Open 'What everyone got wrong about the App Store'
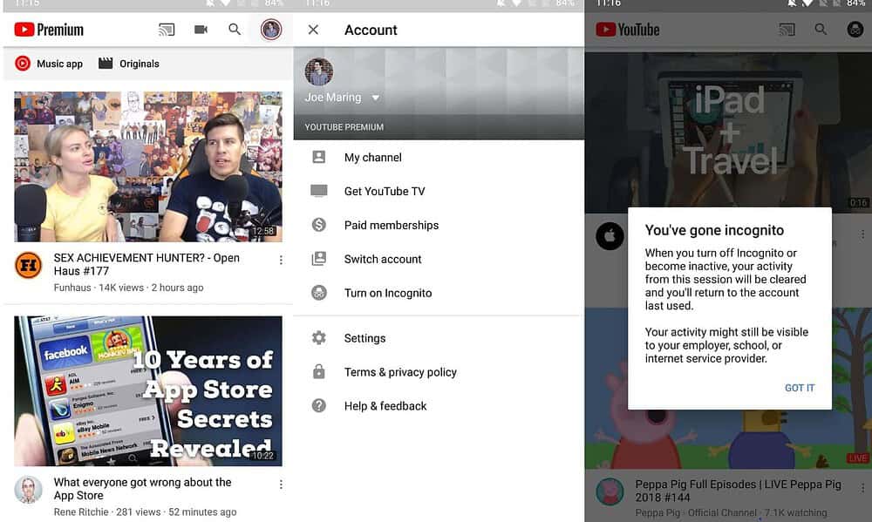This screenshot has width=872, height=522. tap(142, 489)
